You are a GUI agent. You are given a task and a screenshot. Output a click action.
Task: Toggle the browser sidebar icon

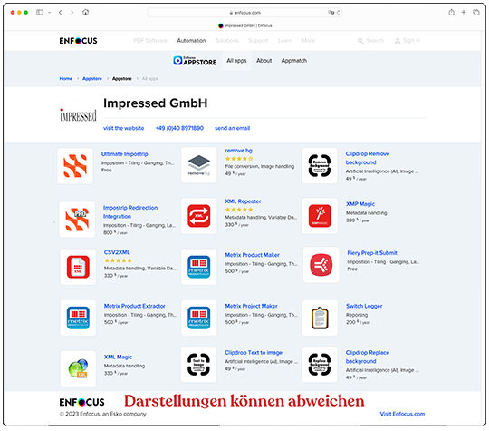pos(40,12)
